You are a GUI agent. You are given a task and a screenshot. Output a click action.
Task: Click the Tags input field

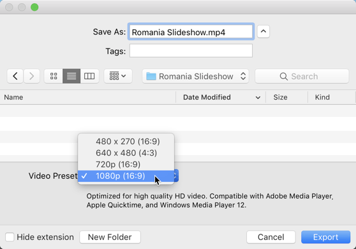pyautogui.click(x=191, y=50)
